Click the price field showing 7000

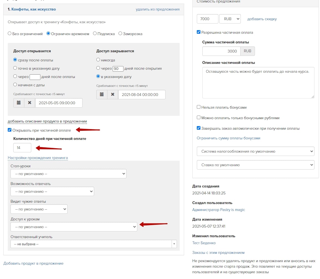pos(208,19)
